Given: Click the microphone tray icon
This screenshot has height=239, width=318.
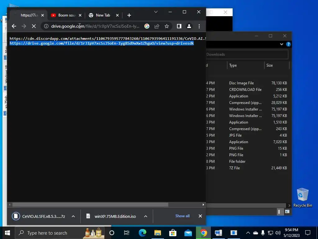Looking at the screenshot, I should [x=263, y=233].
